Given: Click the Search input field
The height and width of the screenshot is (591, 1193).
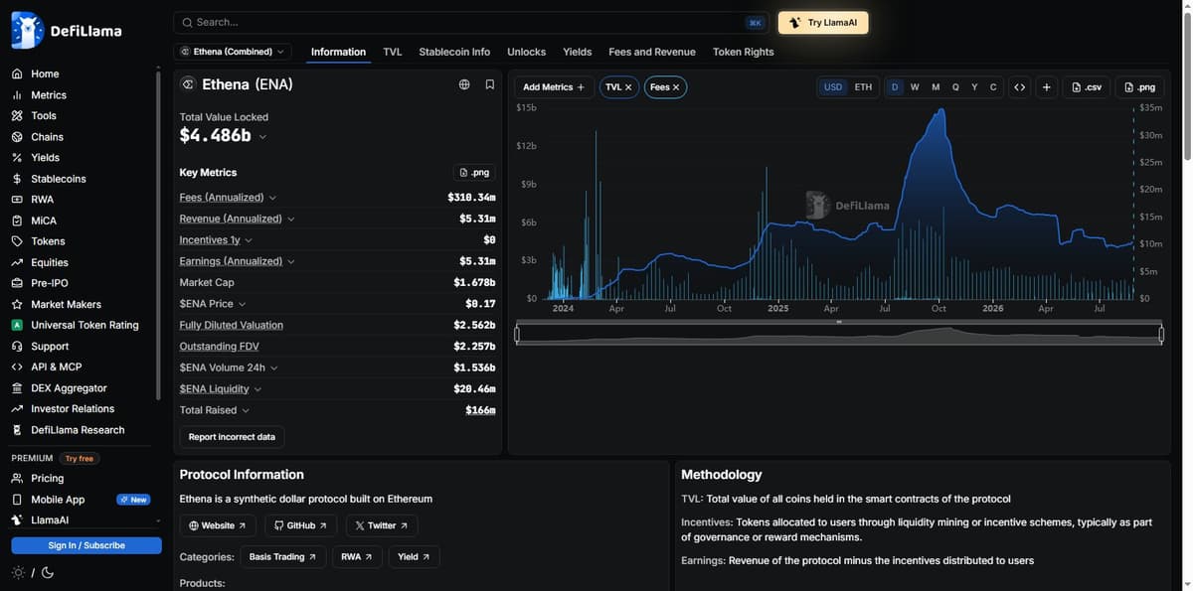Looking at the screenshot, I should click(472, 23).
